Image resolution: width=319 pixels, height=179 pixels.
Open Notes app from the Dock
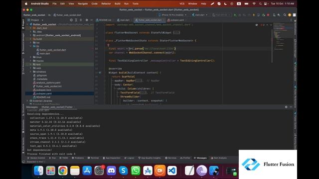75,171
